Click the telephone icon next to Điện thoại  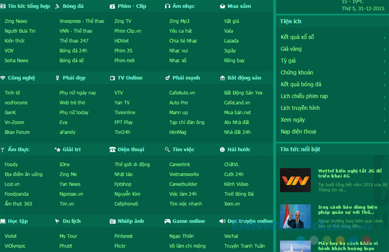click(113, 149)
